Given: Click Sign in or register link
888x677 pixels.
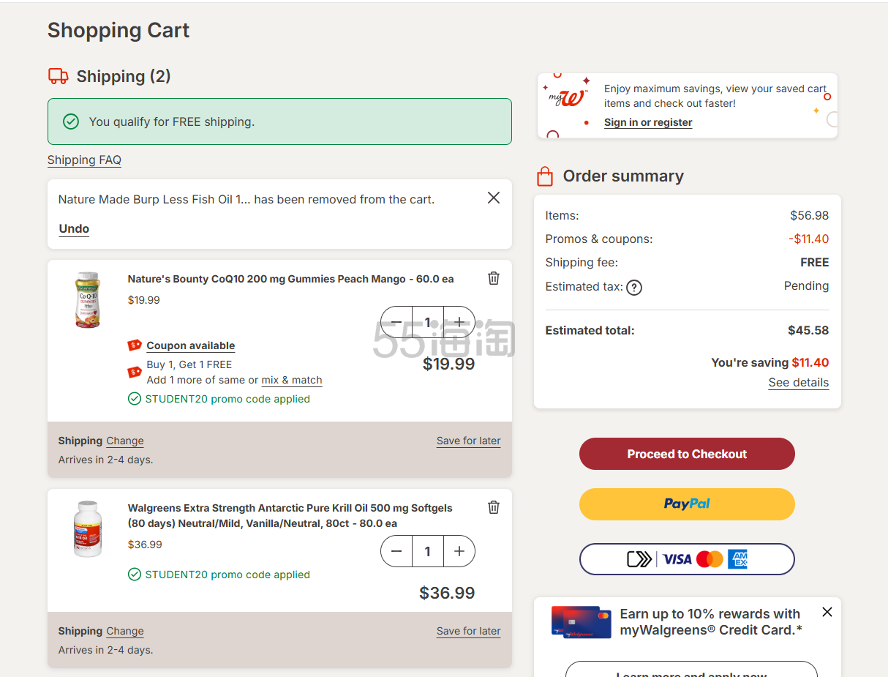Looking at the screenshot, I should coord(648,122).
